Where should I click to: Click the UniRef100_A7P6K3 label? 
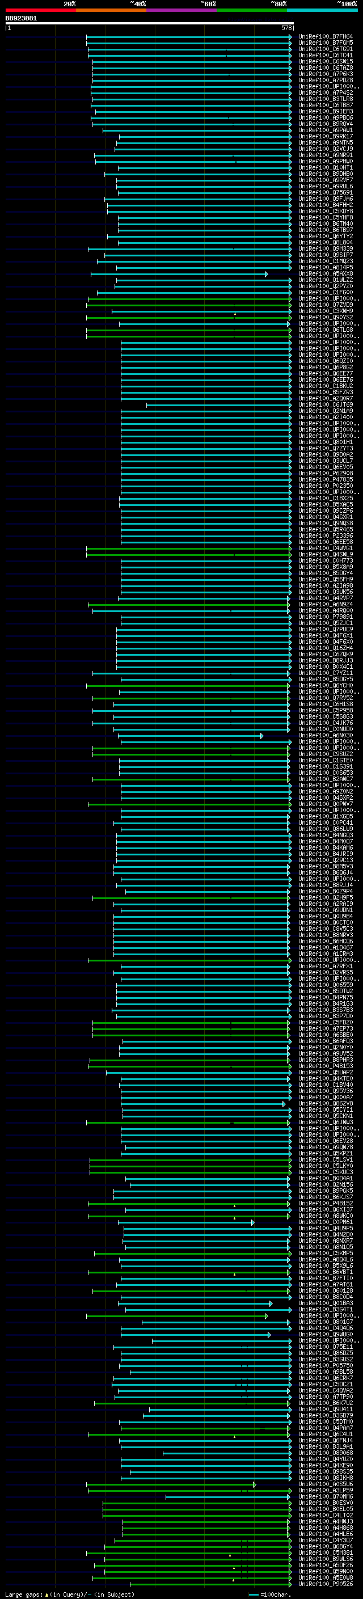coord(325,74)
